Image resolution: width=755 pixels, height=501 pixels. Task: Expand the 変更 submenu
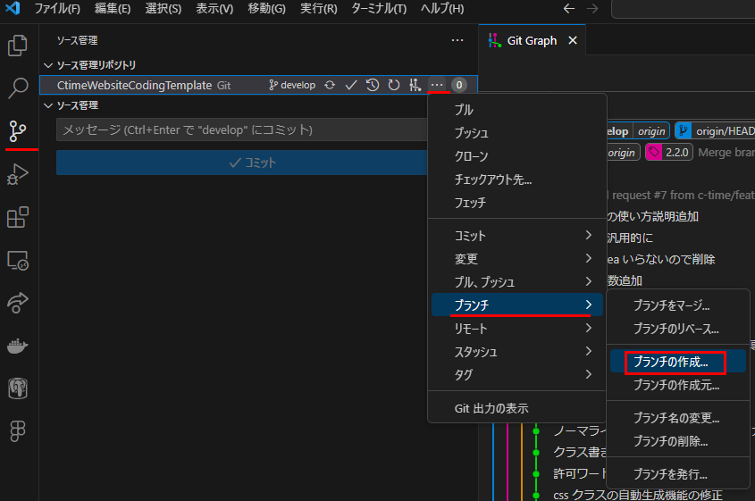coord(516,259)
